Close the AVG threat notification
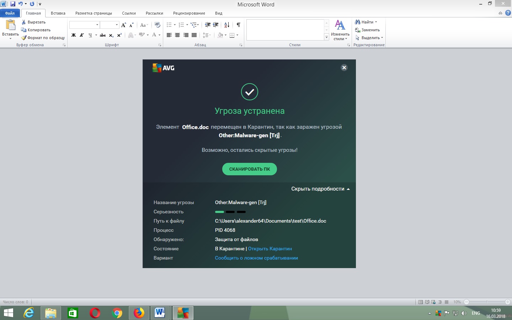 coord(344,68)
